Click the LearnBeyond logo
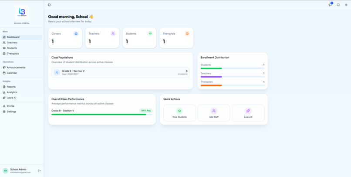The image size is (351, 177). point(22,12)
